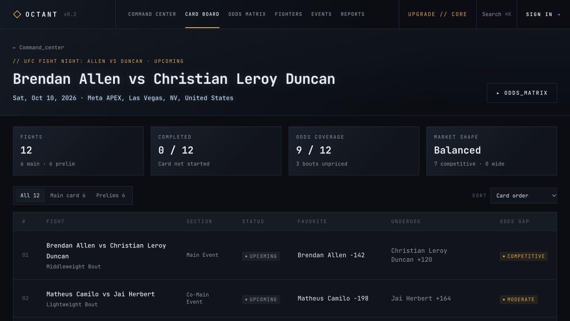
Task: Click the Competitive odds gap badge
Action: click(x=524, y=256)
